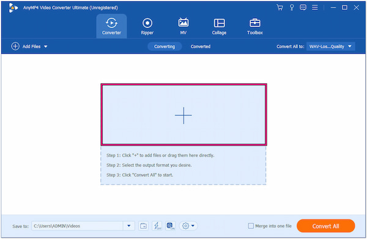Click the circled plus Add Files icon
Image resolution: width=367 pixels, height=239 pixels.
[15, 46]
